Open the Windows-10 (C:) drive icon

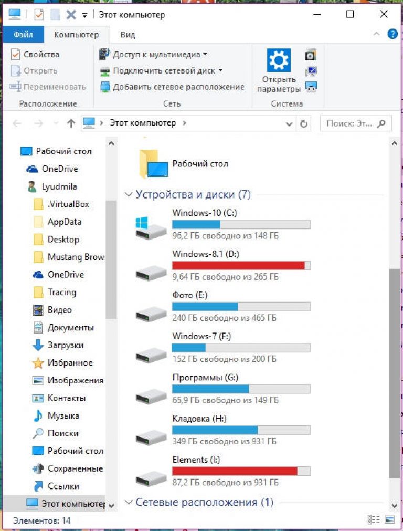(150, 227)
